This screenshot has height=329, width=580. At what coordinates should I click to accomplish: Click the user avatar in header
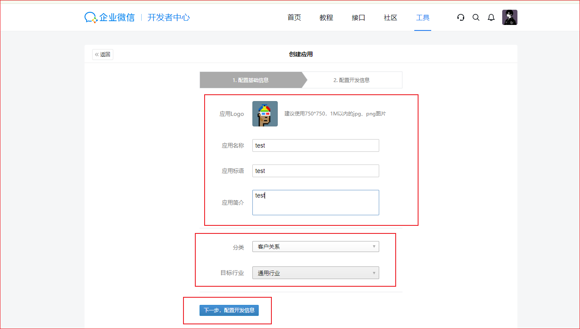509,17
